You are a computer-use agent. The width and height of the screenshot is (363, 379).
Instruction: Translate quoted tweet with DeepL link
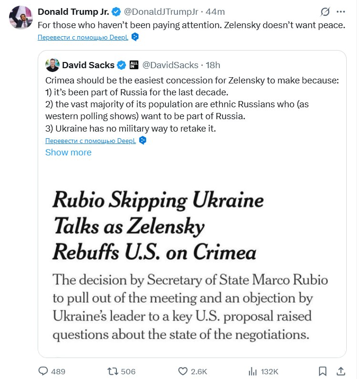point(91,141)
